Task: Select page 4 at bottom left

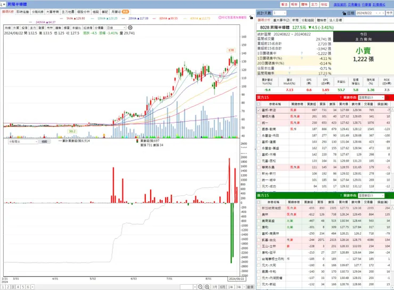Action: (18, 287)
